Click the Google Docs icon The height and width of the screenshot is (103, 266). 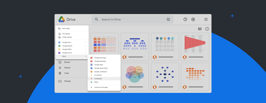(59, 42)
